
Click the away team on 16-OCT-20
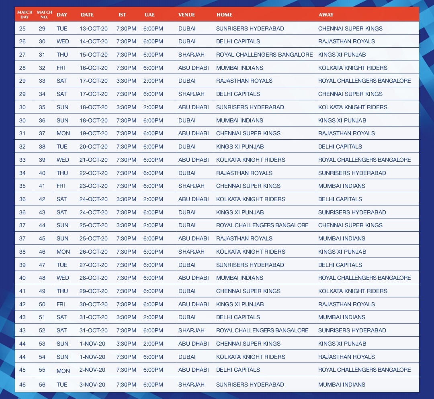353,68
